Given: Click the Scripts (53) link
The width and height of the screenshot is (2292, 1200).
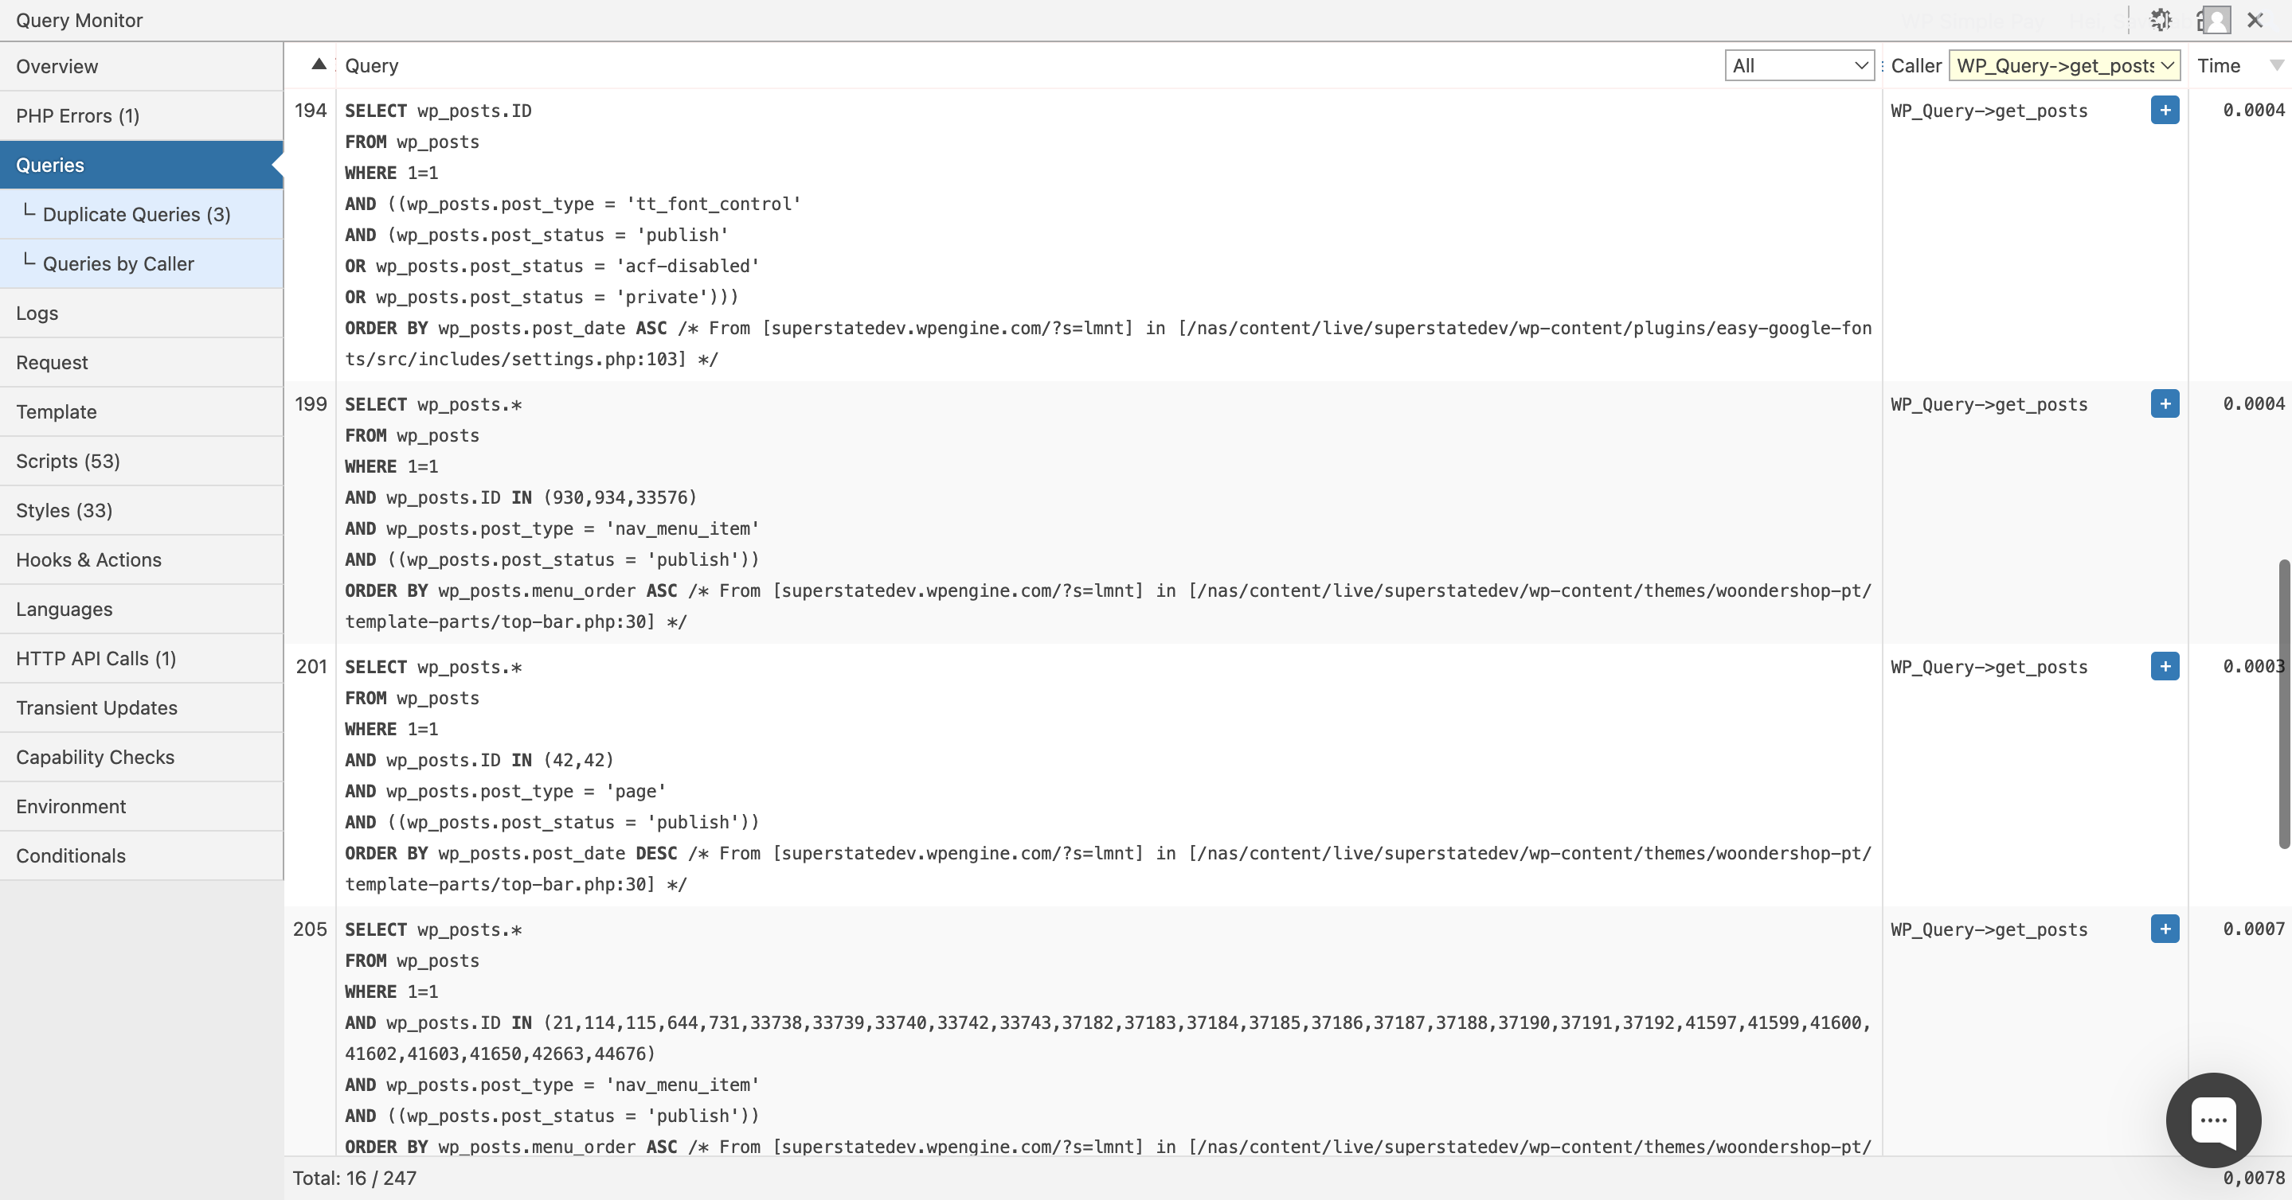Looking at the screenshot, I should pyautogui.click(x=65, y=461).
